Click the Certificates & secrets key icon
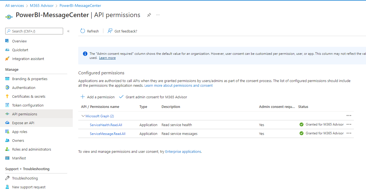Image resolution: width=366 pixels, height=193 pixels. coord(7,96)
